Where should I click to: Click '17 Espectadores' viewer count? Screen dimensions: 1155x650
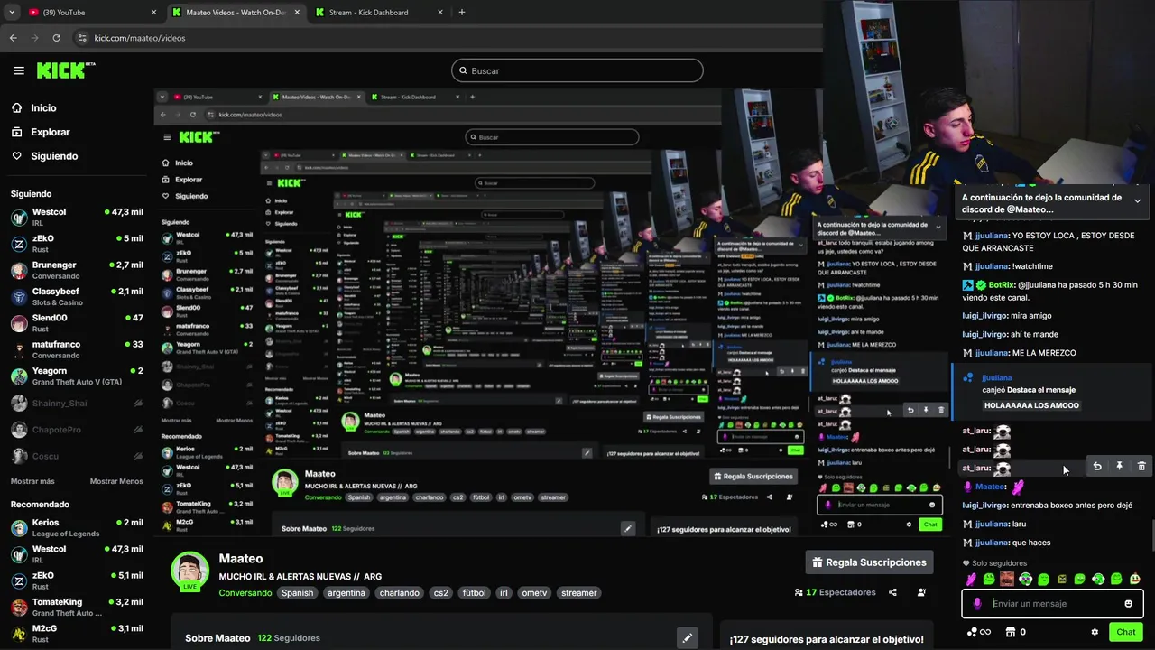(x=835, y=592)
